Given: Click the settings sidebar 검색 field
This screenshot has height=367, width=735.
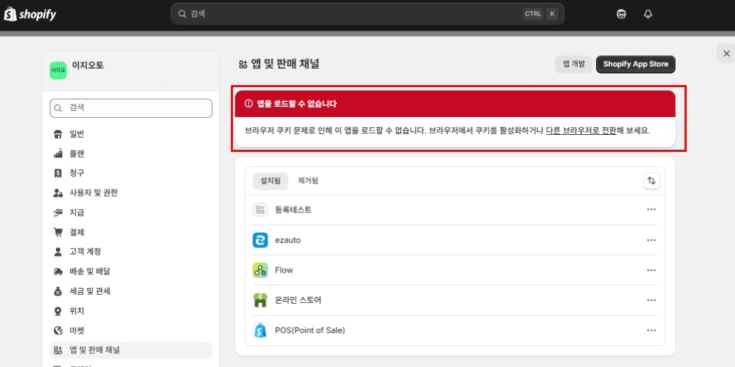Looking at the screenshot, I should [131, 108].
